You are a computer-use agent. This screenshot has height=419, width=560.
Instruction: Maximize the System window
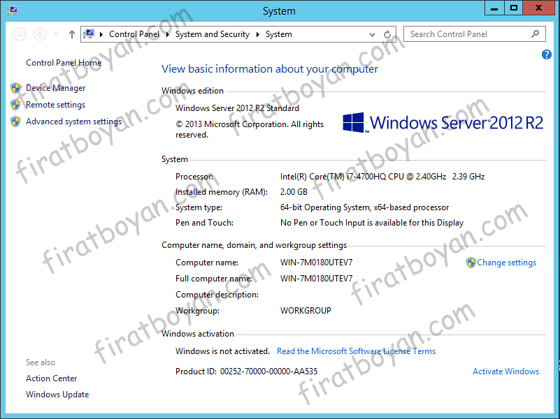(514, 8)
